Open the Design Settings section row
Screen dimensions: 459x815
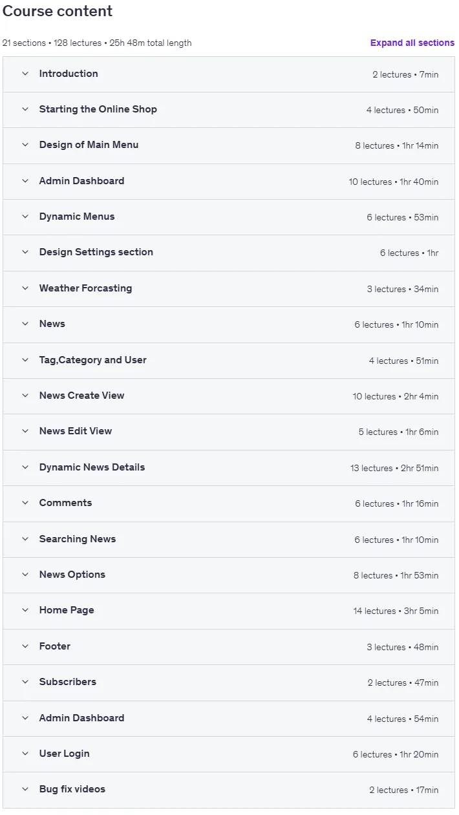tap(229, 253)
